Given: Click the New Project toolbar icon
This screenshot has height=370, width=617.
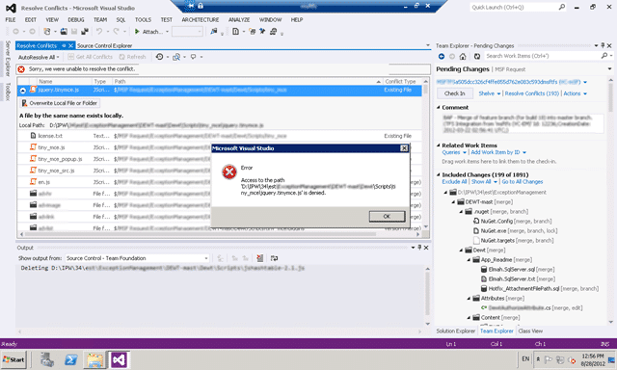Looking at the screenshot, I should [x=47, y=32].
